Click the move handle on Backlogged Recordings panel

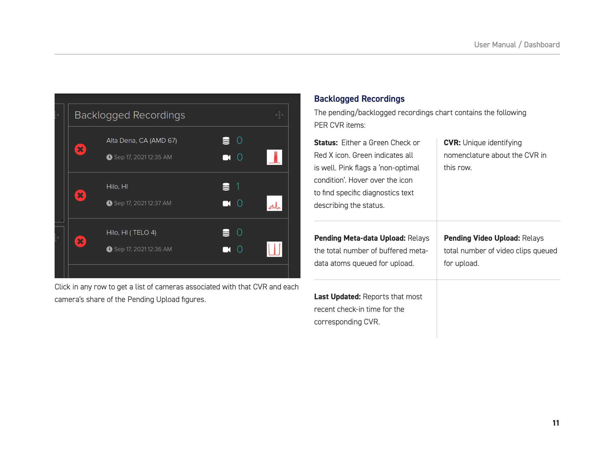point(279,115)
